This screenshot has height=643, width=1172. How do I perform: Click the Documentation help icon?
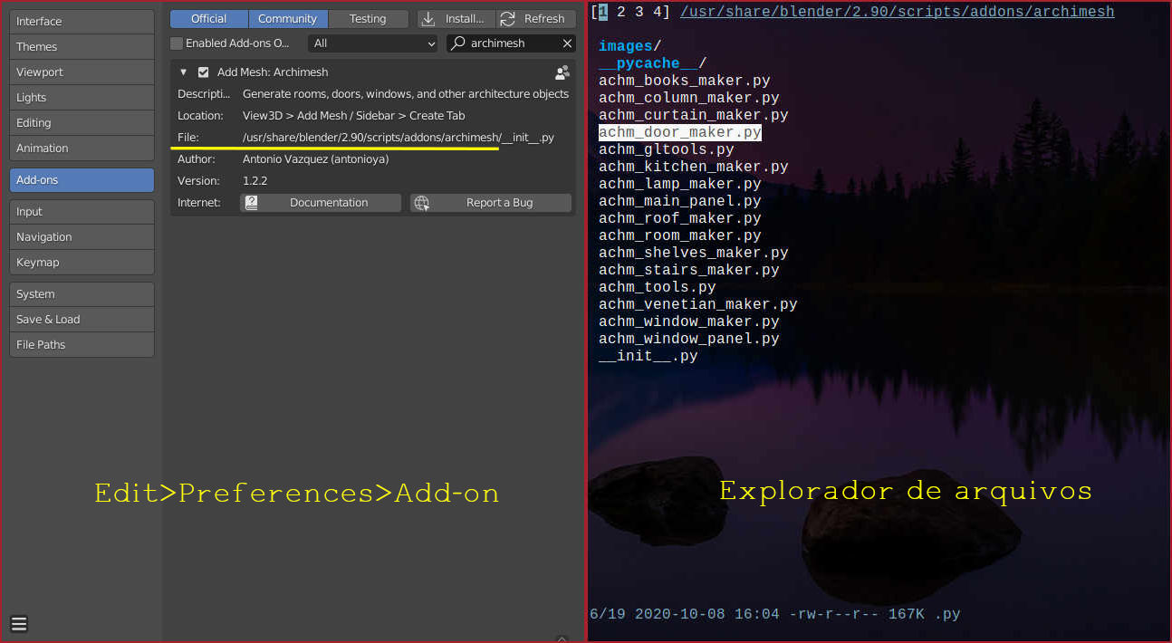click(252, 203)
